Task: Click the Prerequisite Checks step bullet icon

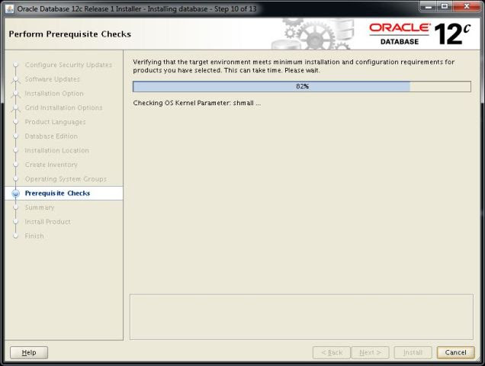Action: coord(16,194)
